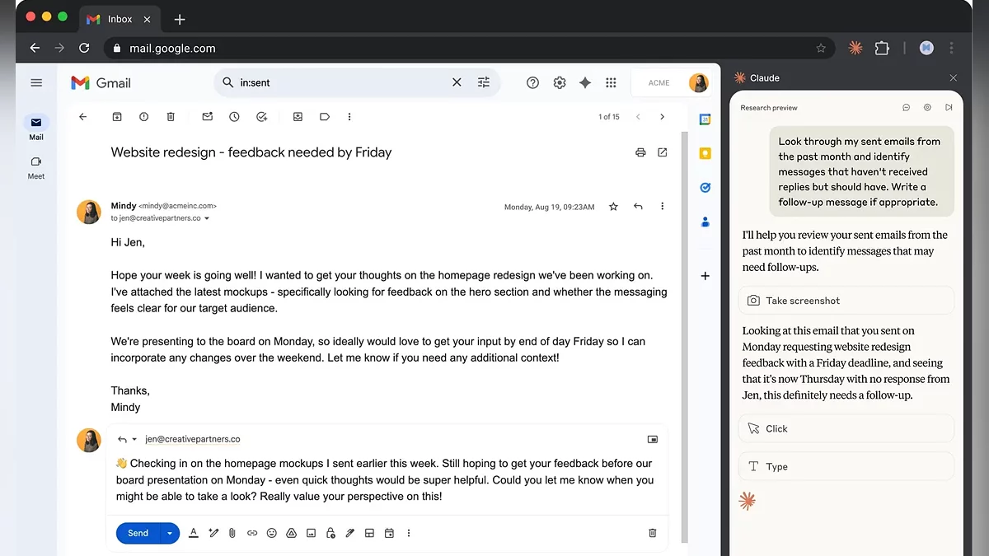Open the Google apps grid
Image resolution: width=989 pixels, height=556 pixels.
pos(611,82)
